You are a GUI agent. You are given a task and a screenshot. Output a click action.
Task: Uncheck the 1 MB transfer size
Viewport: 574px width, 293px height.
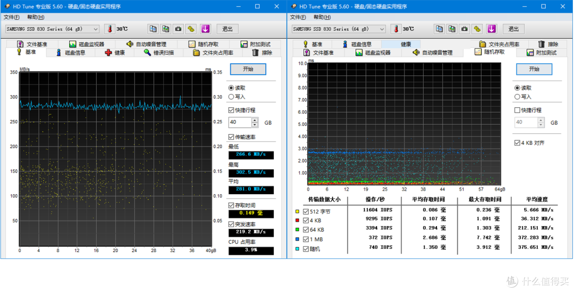click(x=306, y=239)
